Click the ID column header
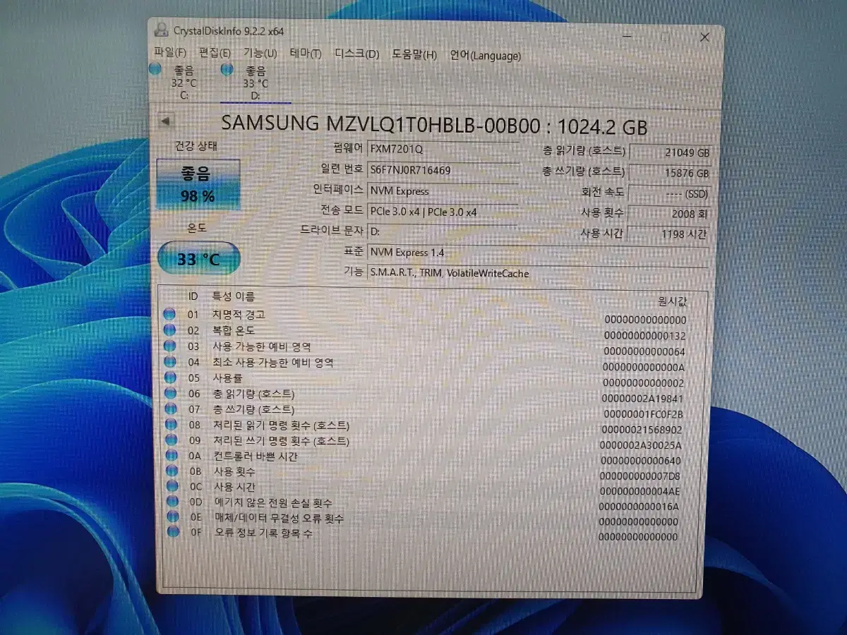This screenshot has height=635, width=847. pos(193,296)
